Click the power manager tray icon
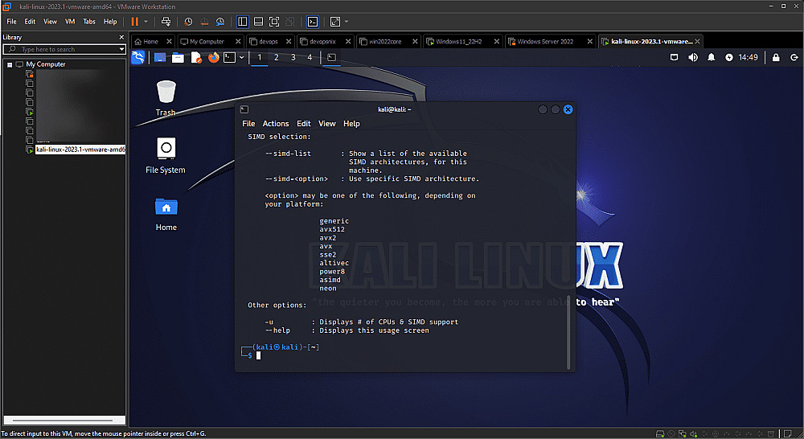Viewport: 804px width, 439px height. coord(728,57)
